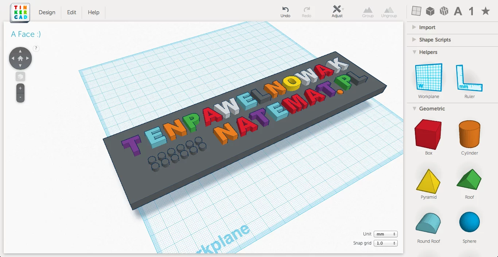The width and height of the screenshot is (498, 257).
Task: Click the Redo button
Action: (x=307, y=12)
